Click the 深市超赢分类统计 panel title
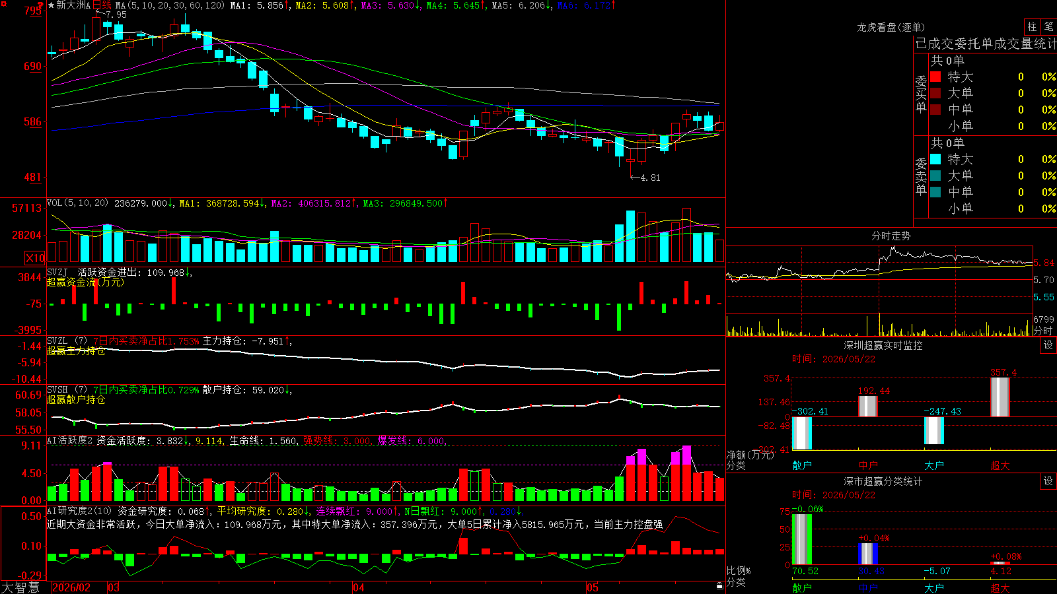 (x=883, y=481)
